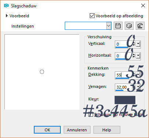Open the Horizontaal slider popup arrow
This screenshot has width=149, height=138.
(138, 56)
